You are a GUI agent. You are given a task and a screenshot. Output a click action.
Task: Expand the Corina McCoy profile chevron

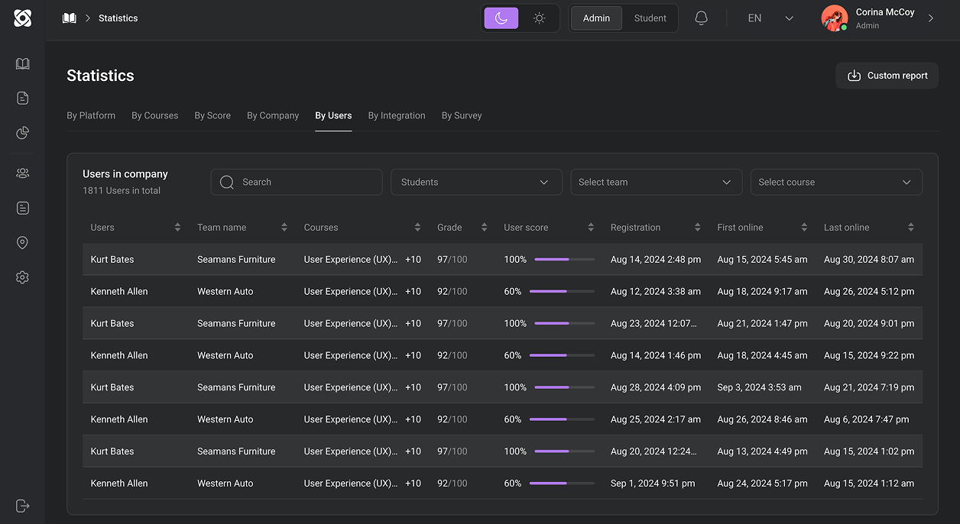[931, 18]
